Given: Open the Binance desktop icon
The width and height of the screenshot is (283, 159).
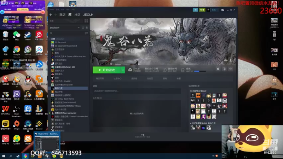Looking at the screenshot, I should pos(39,125).
